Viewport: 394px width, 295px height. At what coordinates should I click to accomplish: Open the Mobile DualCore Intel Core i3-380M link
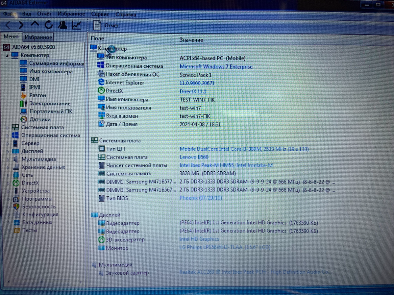(x=244, y=149)
